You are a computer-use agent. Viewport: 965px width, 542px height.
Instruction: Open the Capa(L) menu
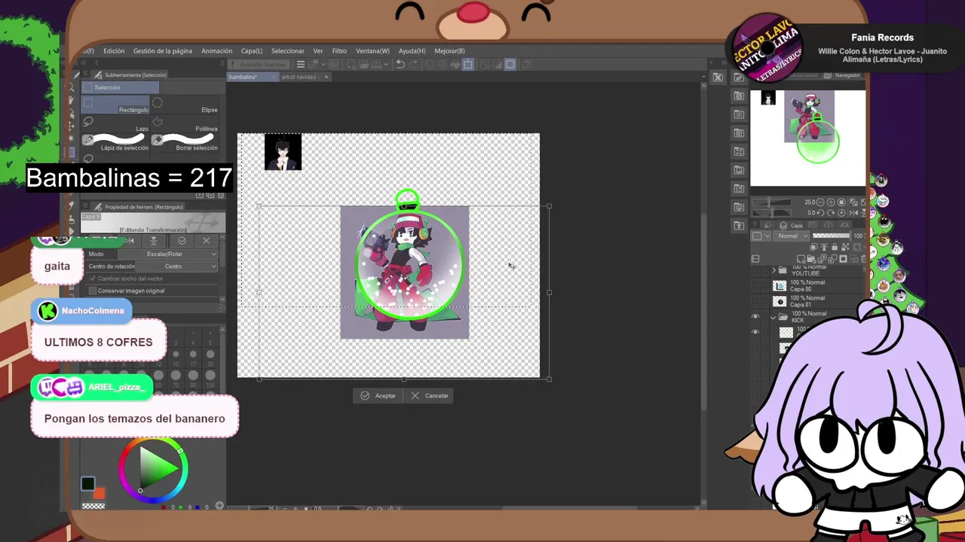(x=252, y=51)
